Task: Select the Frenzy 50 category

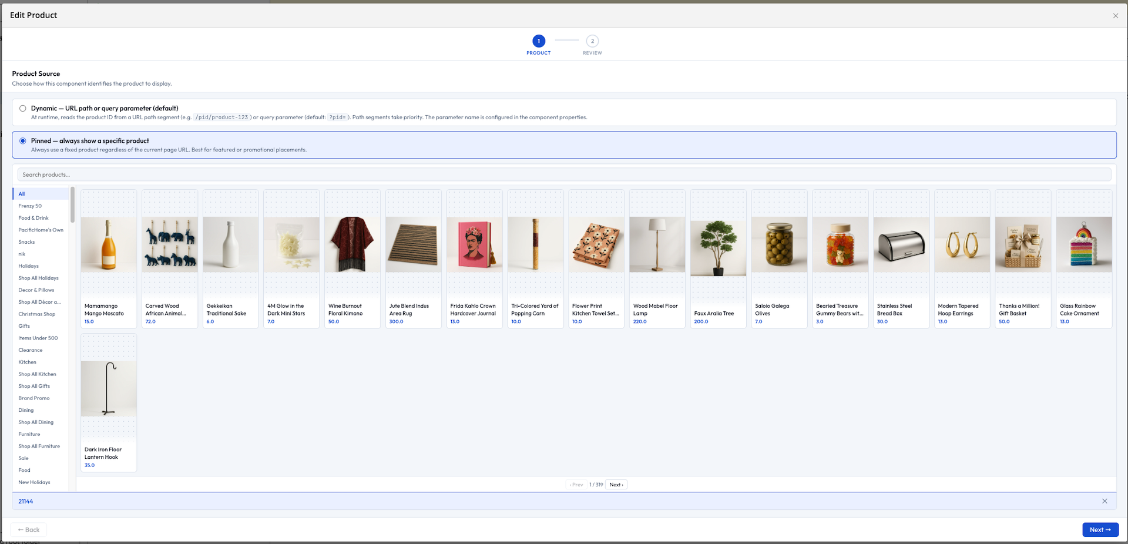Action: pyautogui.click(x=41, y=206)
